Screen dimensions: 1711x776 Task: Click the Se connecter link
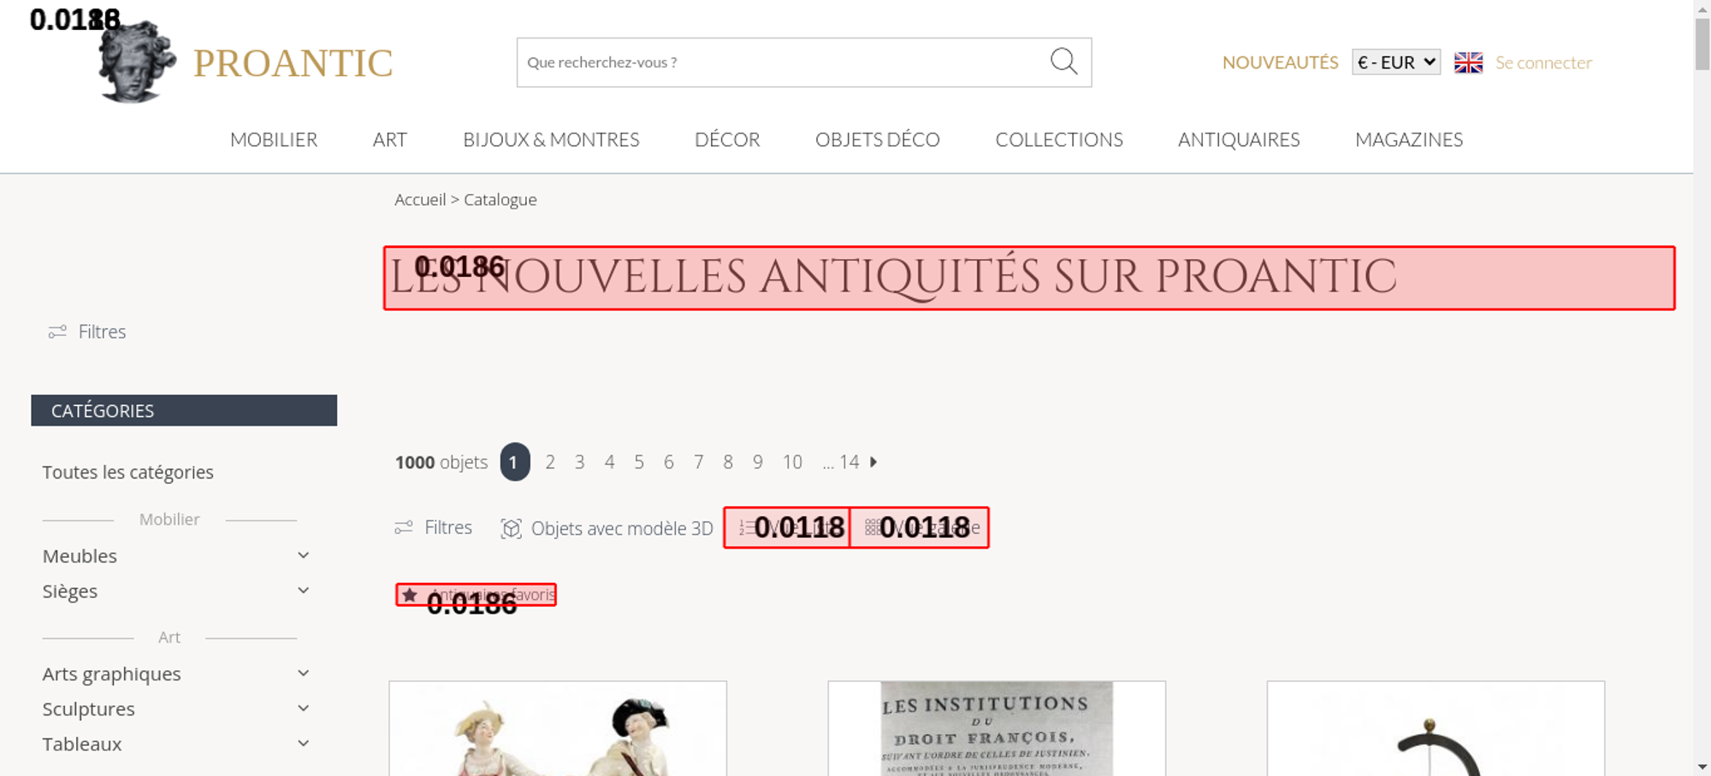pos(1543,62)
